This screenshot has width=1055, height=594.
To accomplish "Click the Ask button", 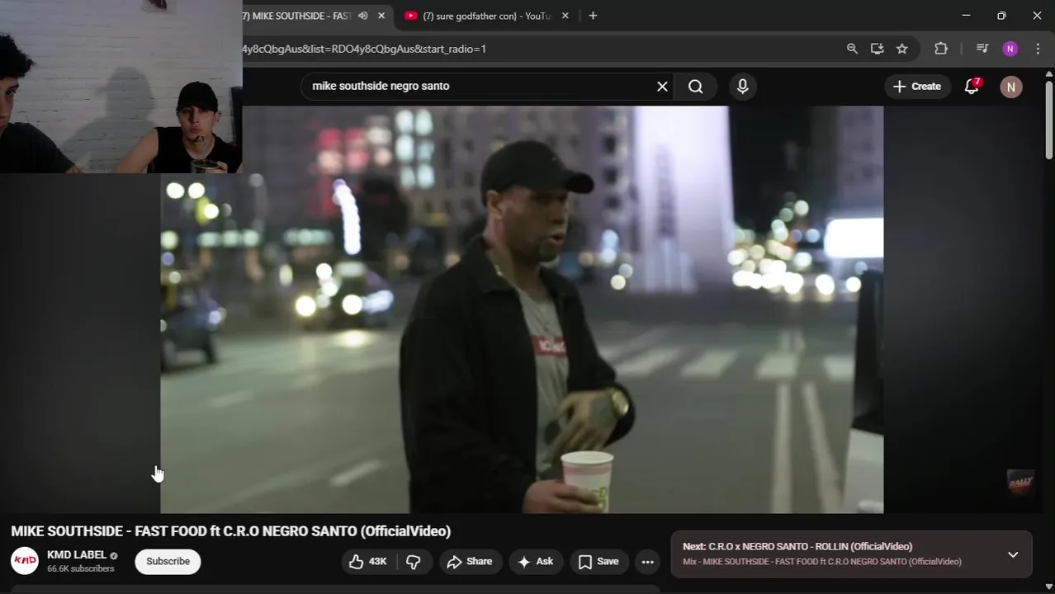I will click(535, 562).
